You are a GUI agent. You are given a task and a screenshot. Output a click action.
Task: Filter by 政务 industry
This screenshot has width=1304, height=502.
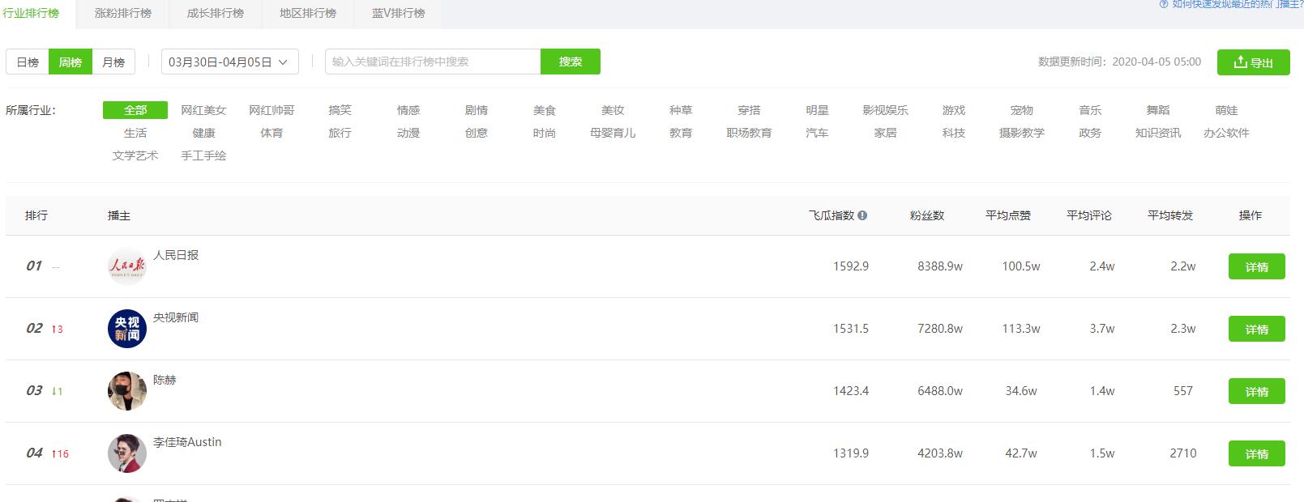(x=1090, y=133)
